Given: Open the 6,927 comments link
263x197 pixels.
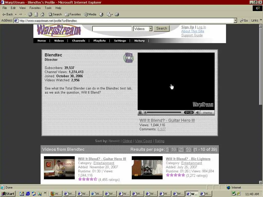Looking at the screenshot, I should (162, 129).
